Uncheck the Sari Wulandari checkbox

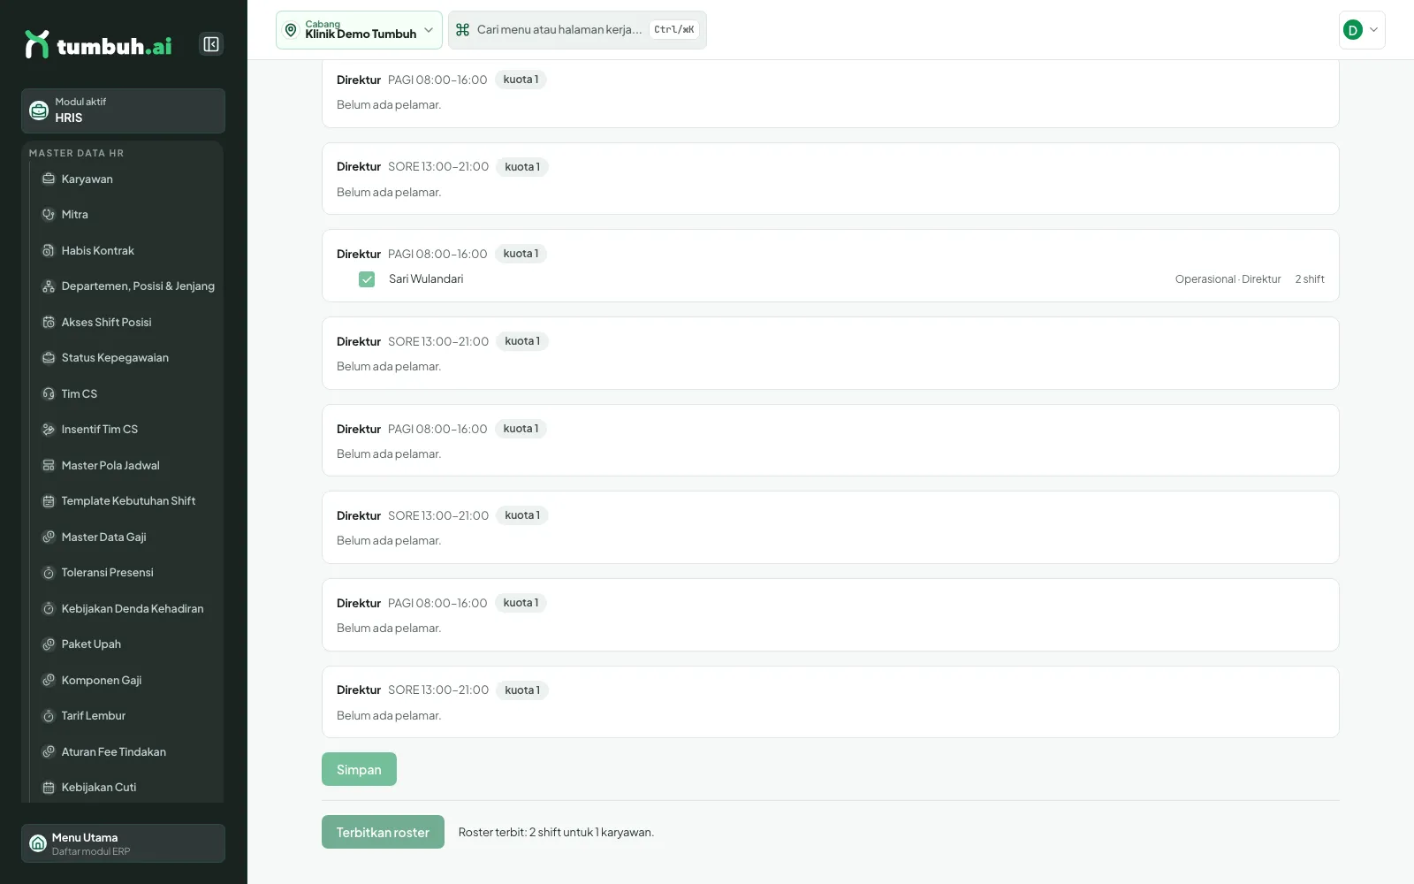(x=367, y=279)
